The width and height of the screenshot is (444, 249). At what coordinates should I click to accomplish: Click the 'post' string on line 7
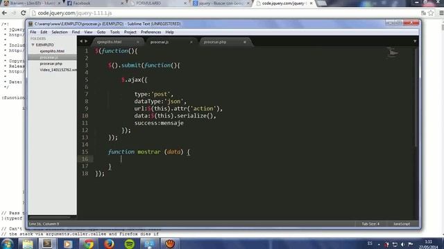(x=160, y=94)
